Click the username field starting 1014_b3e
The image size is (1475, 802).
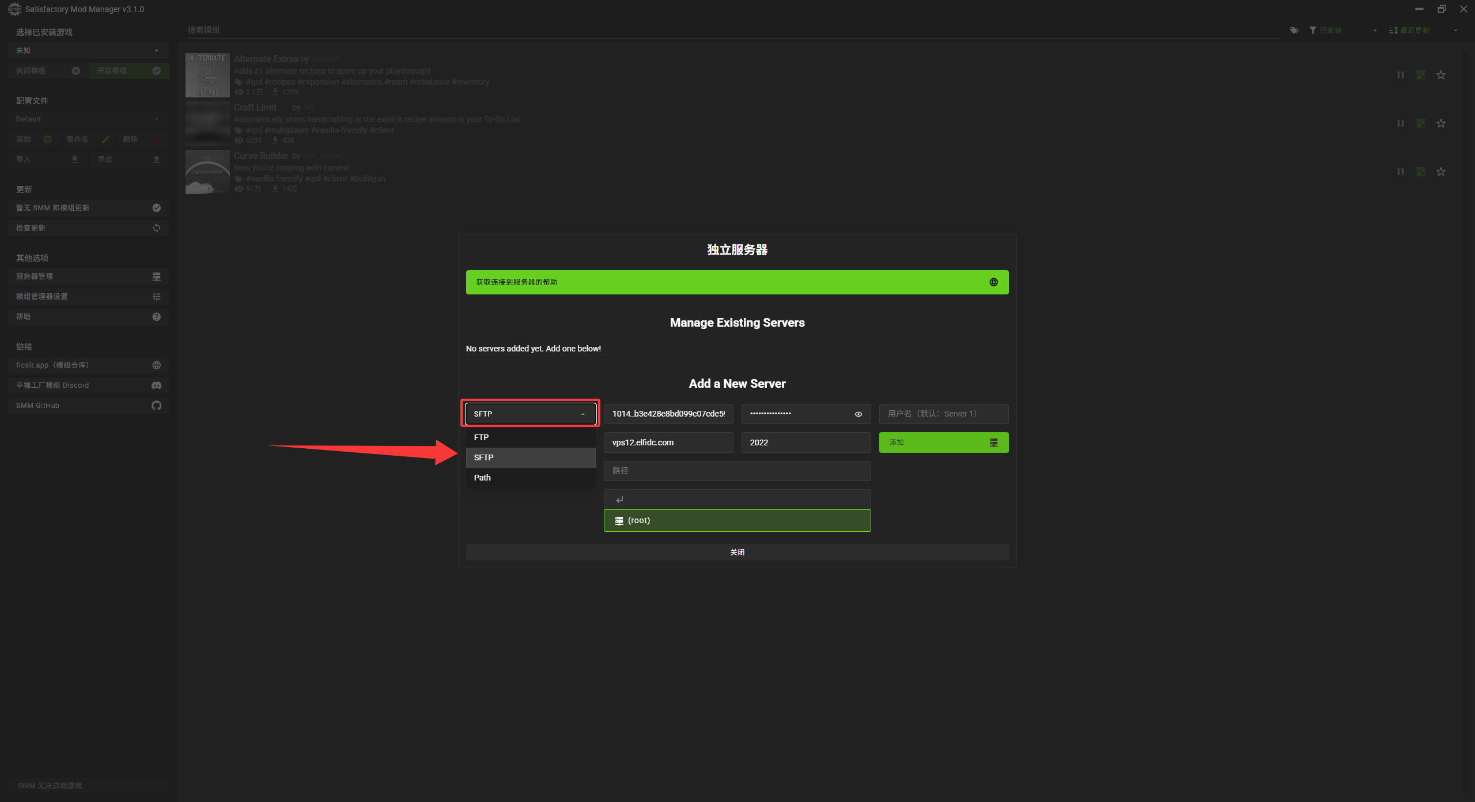click(668, 414)
